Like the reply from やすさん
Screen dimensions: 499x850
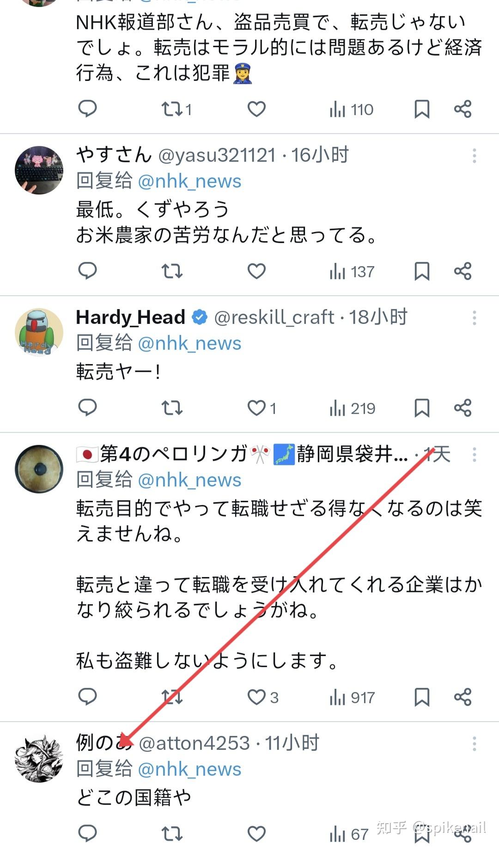tap(256, 271)
